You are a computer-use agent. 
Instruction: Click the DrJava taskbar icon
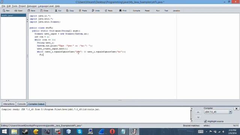click(x=134, y=132)
